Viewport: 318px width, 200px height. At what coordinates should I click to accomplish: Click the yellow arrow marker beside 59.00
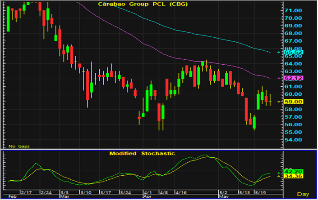(x=279, y=102)
